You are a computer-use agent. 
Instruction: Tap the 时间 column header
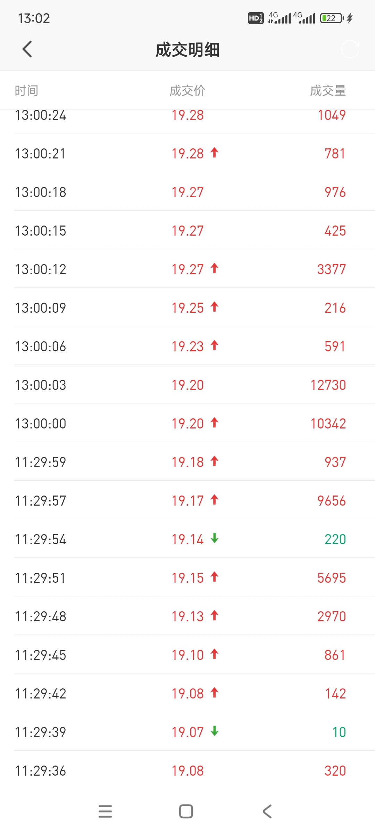[26, 91]
